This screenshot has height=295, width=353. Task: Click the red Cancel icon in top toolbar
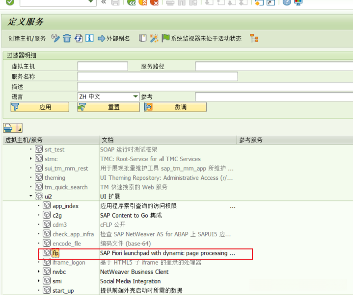click(155, 2)
